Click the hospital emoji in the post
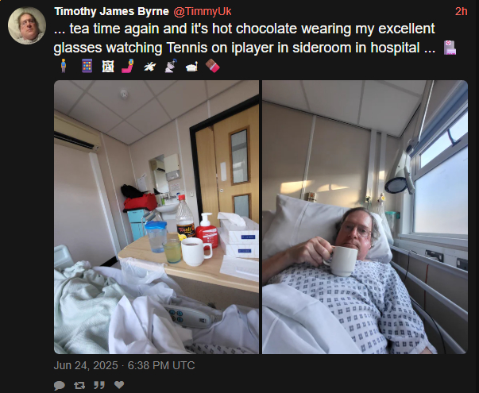The image size is (479, 393). [x=450, y=48]
